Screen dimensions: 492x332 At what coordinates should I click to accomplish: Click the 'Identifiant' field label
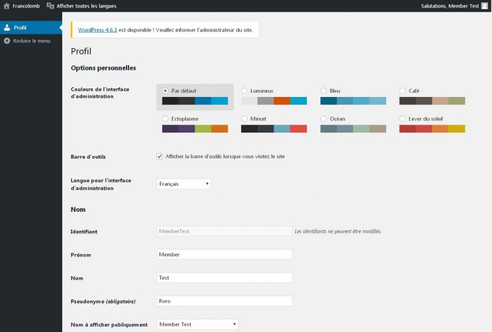click(x=84, y=231)
